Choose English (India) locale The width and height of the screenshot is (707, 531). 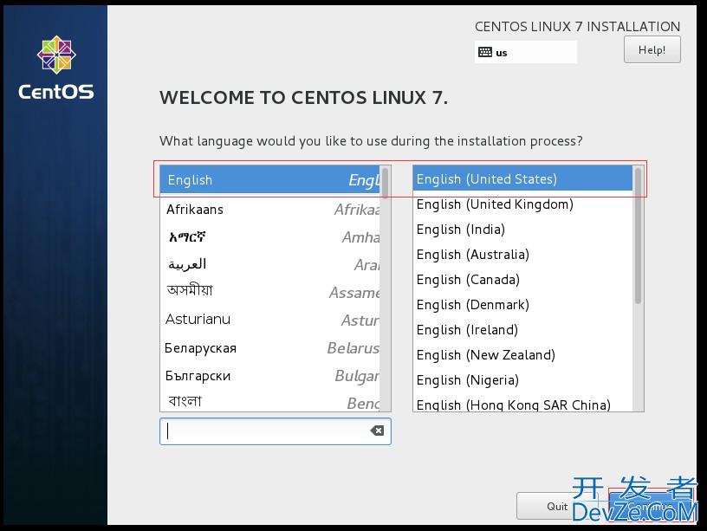pyautogui.click(x=522, y=230)
